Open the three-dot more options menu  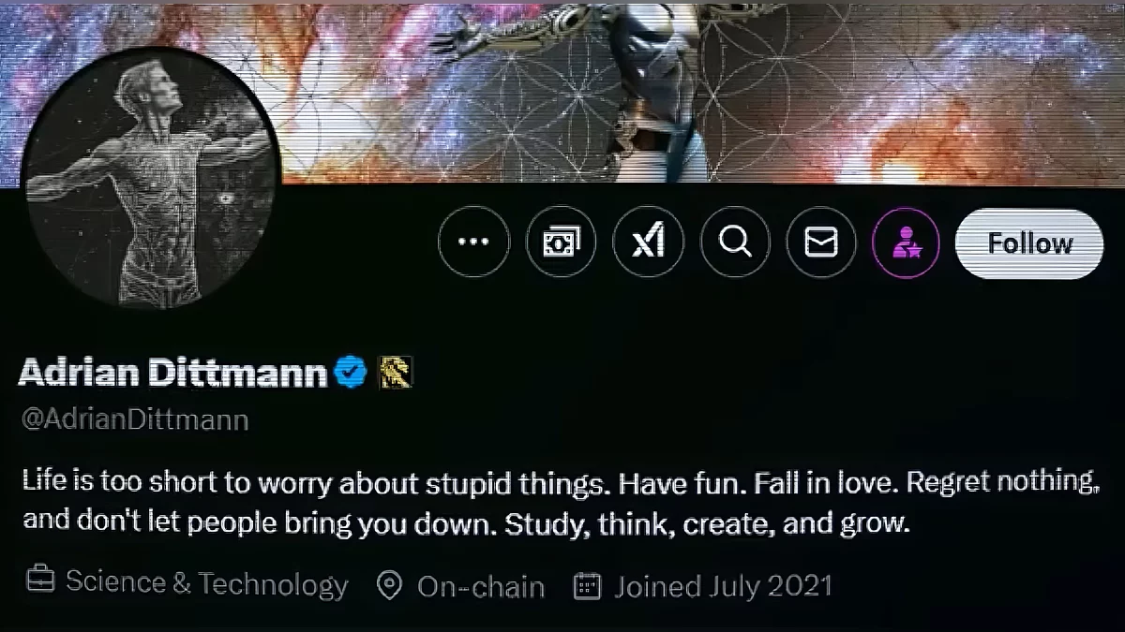pos(473,243)
